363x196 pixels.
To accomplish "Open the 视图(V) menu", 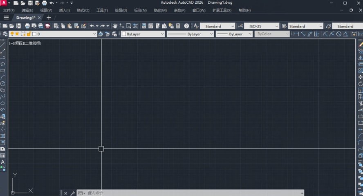I will [46, 10].
